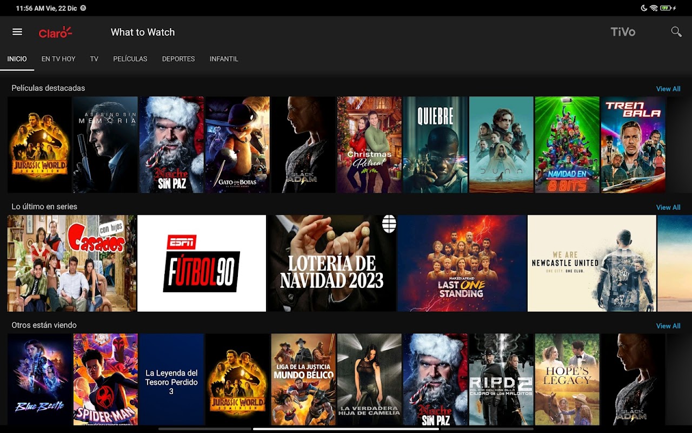This screenshot has width=692, height=433.
Task: Tap the do-not-disturb moon icon
Action: (644, 8)
